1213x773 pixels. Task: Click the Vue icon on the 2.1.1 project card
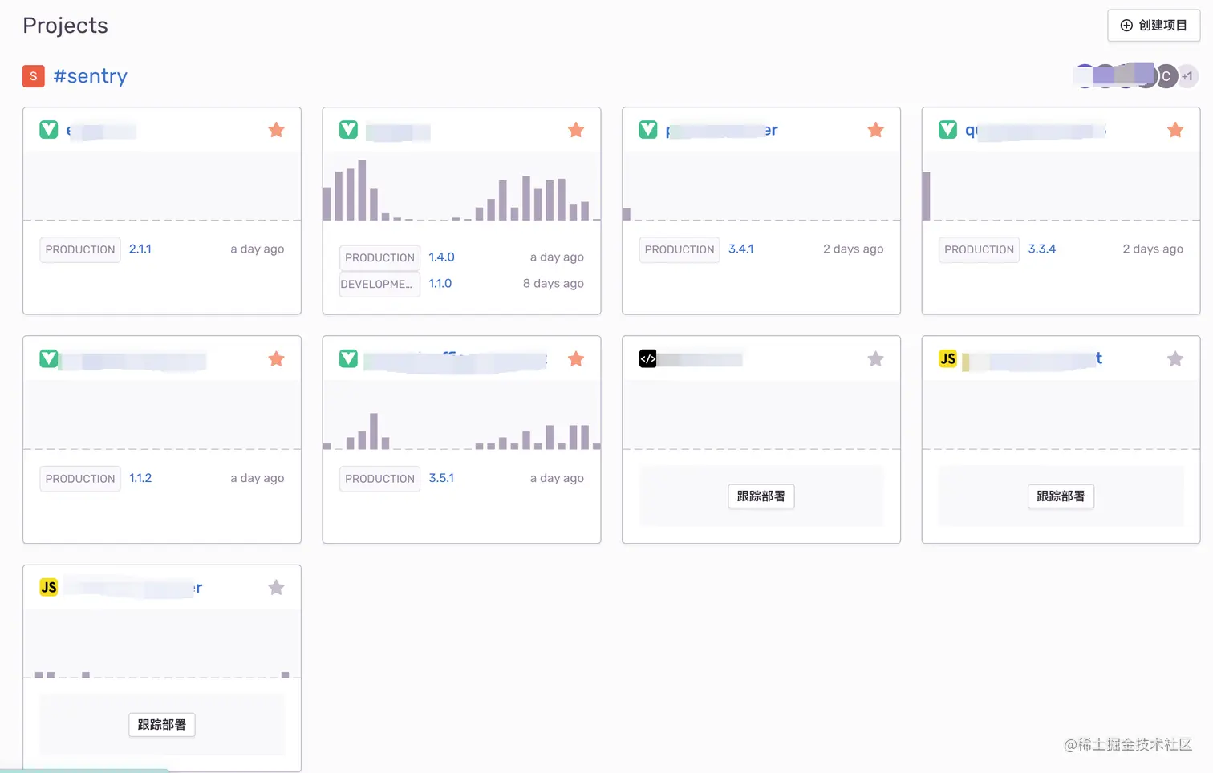tap(49, 130)
